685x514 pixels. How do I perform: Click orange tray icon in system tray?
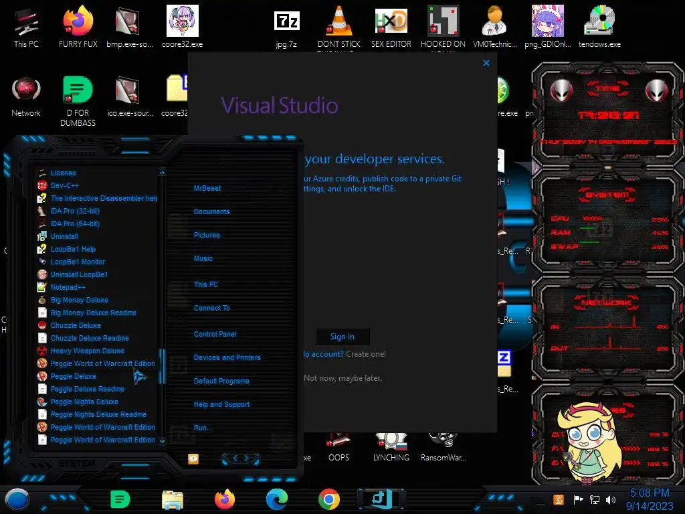pos(559,499)
